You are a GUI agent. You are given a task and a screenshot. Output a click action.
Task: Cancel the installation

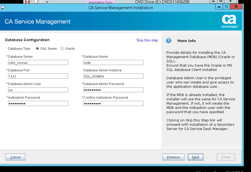coord(15,157)
